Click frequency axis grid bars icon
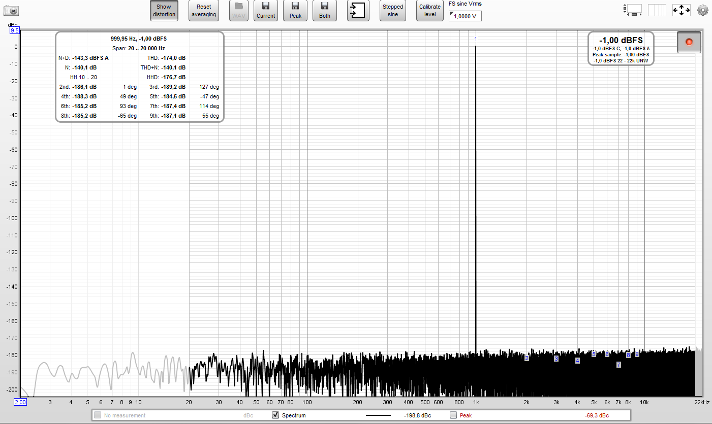Image resolution: width=712 pixels, height=424 pixels. (657, 10)
